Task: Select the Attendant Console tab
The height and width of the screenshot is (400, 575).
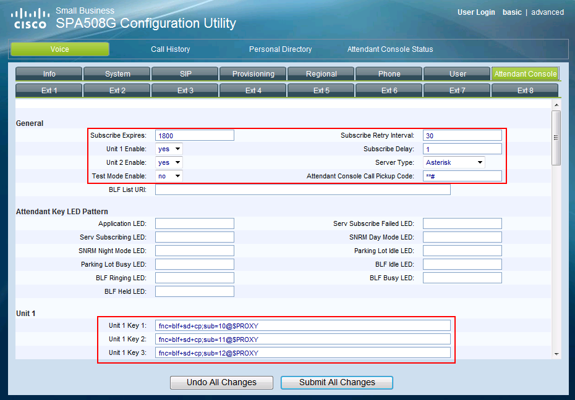Action: pyautogui.click(x=526, y=73)
